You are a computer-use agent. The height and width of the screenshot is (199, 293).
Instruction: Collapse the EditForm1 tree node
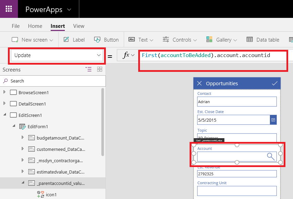click(14, 126)
